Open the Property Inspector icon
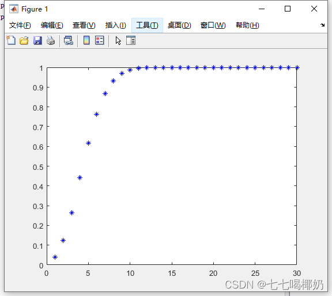Screen dimensions: 332x296 click(x=131, y=40)
